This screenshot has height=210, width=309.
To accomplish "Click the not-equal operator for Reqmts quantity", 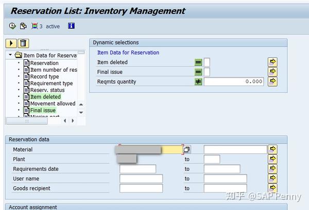I will click(198, 82).
